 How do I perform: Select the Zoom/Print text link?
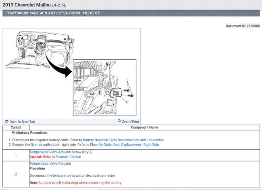point(131,122)
